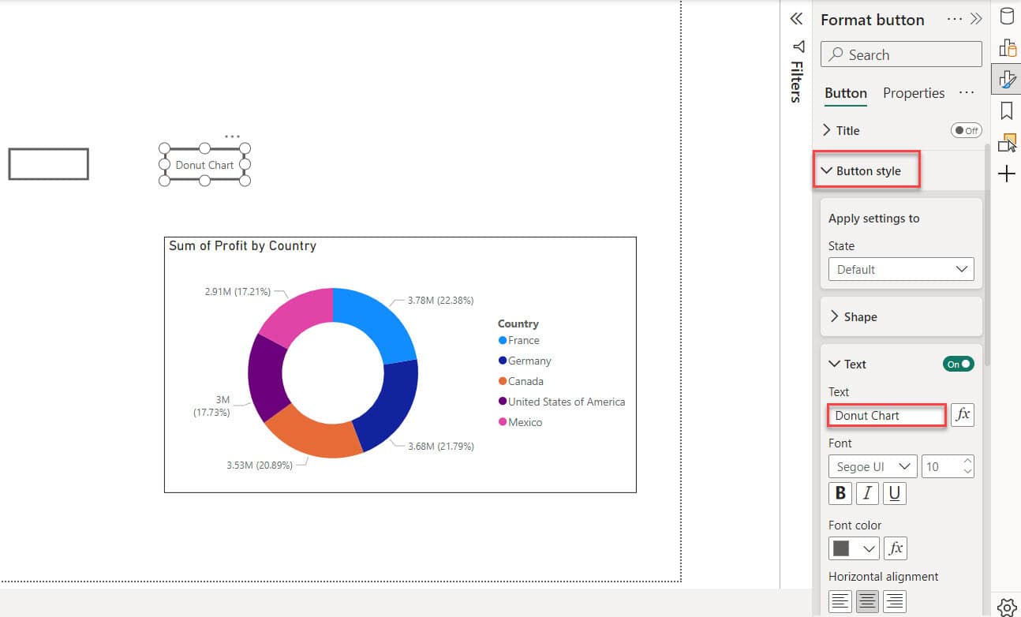Open the Build visual pane icon

pyautogui.click(x=1007, y=48)
